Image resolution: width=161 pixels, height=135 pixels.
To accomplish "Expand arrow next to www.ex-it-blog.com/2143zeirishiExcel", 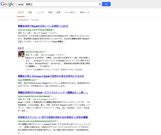I will point(54,30).
